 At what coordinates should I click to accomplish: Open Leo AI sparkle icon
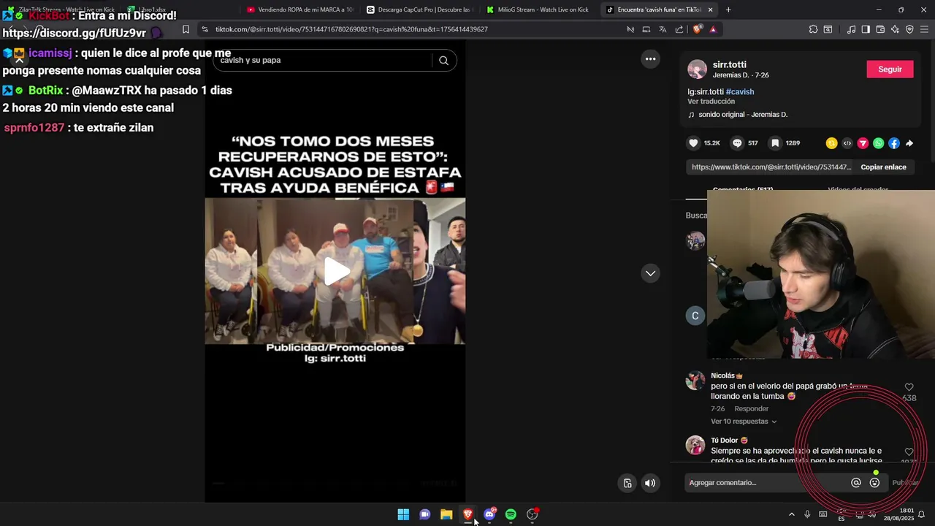coord(895,29)
